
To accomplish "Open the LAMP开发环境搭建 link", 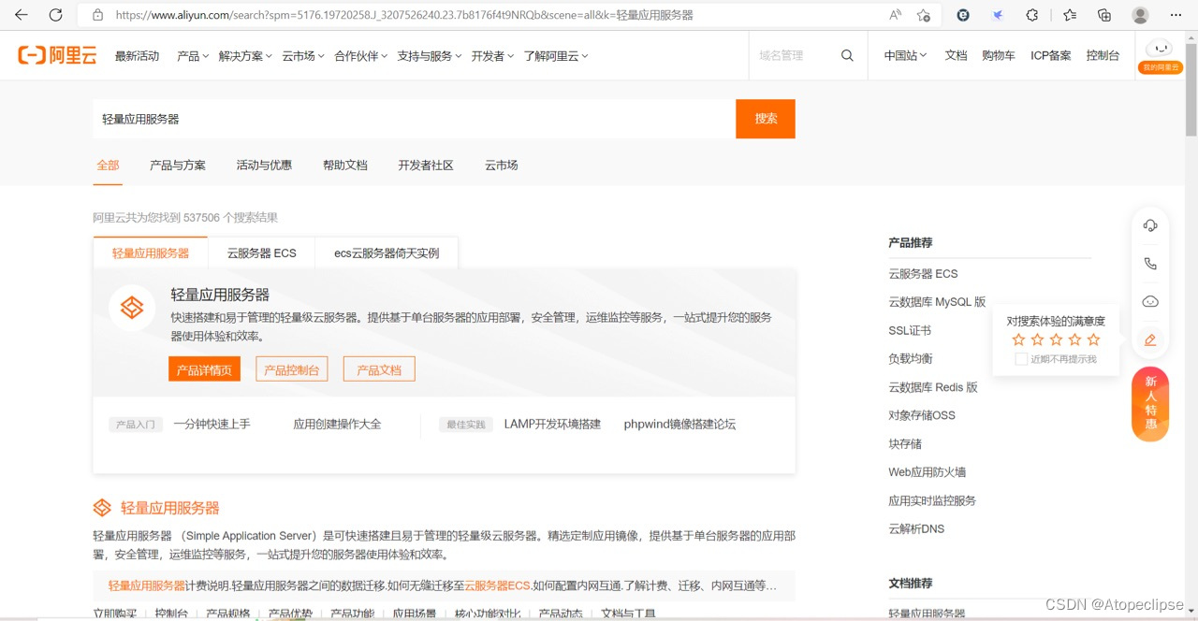I will (x=552, y=424).
